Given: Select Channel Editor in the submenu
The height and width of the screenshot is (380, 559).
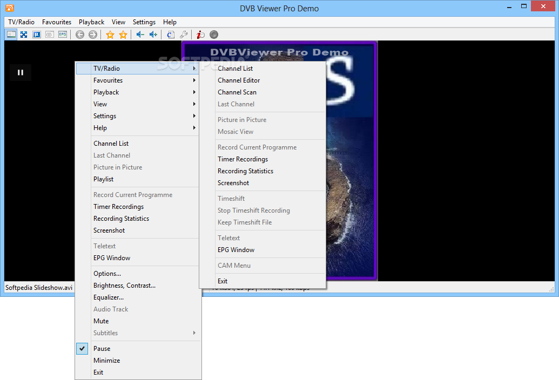Looking at the screenshot, I should (262, 80).
